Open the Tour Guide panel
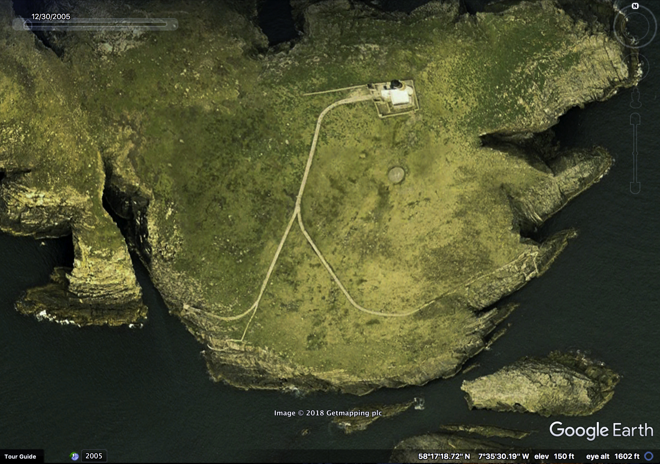 (21, 456)
